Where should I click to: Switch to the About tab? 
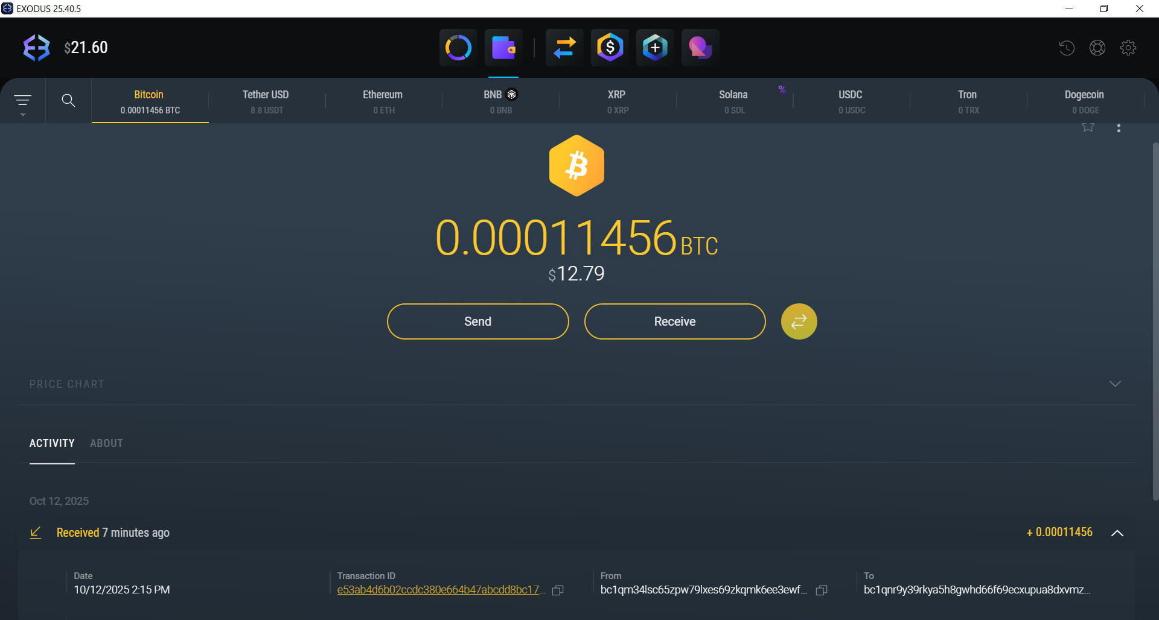pos(106,443)
